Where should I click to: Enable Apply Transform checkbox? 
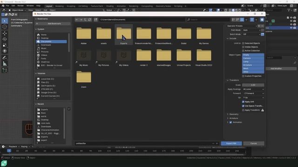[x=243, y=110]
